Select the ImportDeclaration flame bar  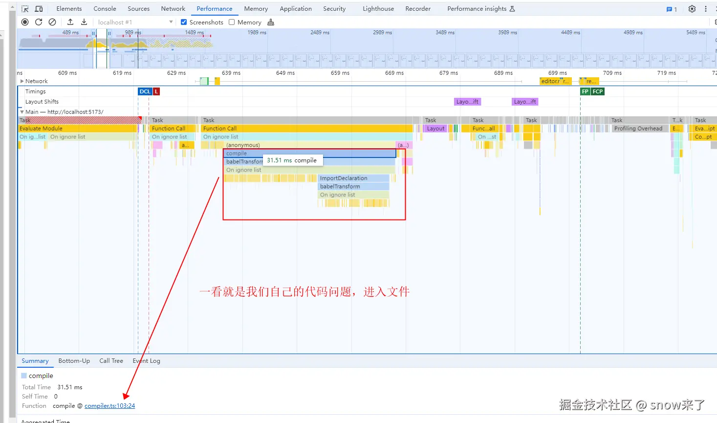(x=353, y=178)
